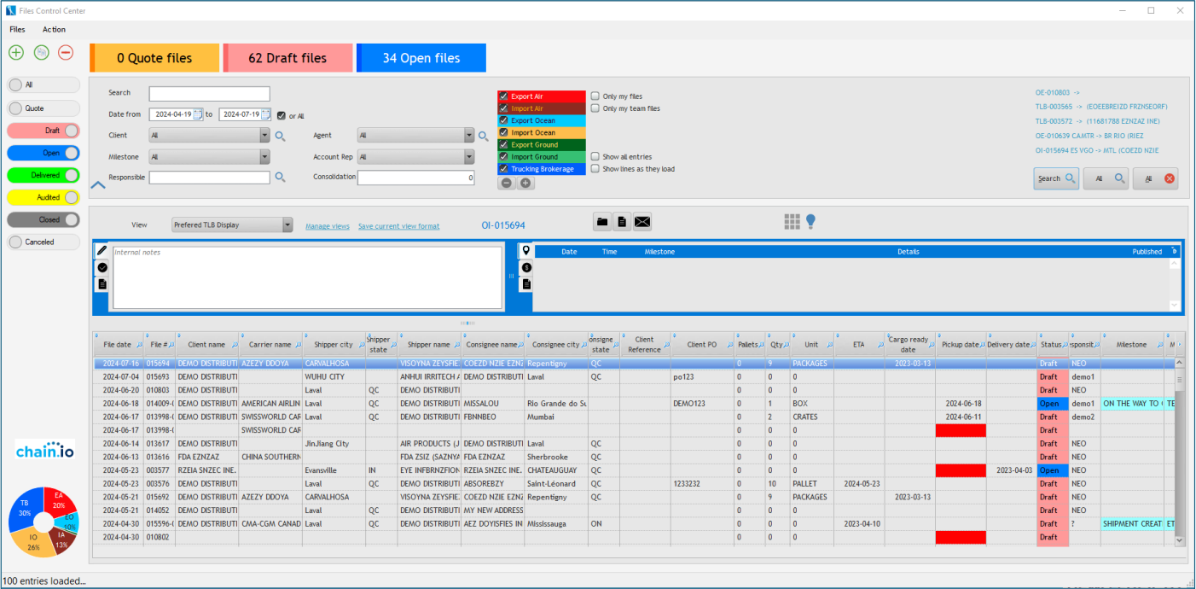Click the table vertical scrollbar down arrow
This screenshot has height=589, width=1196.
(x=1180, y=540)
